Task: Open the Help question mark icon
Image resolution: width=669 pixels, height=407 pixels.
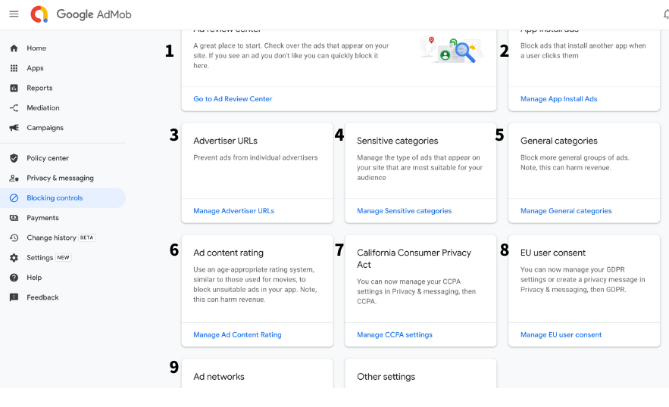Action: coord(14,278)
